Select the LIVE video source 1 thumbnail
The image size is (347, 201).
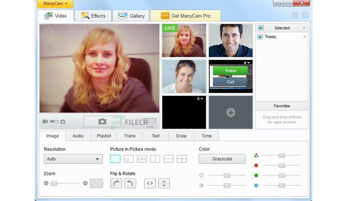click(184, 41)
